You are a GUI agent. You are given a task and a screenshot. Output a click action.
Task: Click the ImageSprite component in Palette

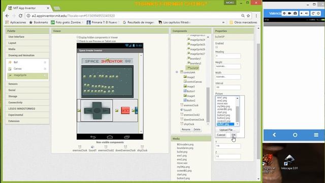[x=27, y=75]
